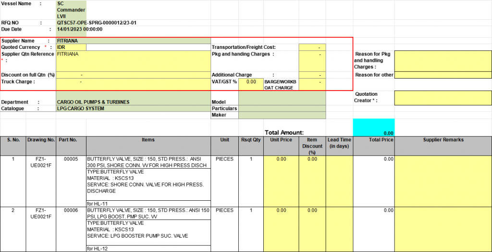Image resolution: width=492 pixels, height=252 pixels.
Task: Click the Reason for Pkg and handling Charges field
Action: [443, 61]
